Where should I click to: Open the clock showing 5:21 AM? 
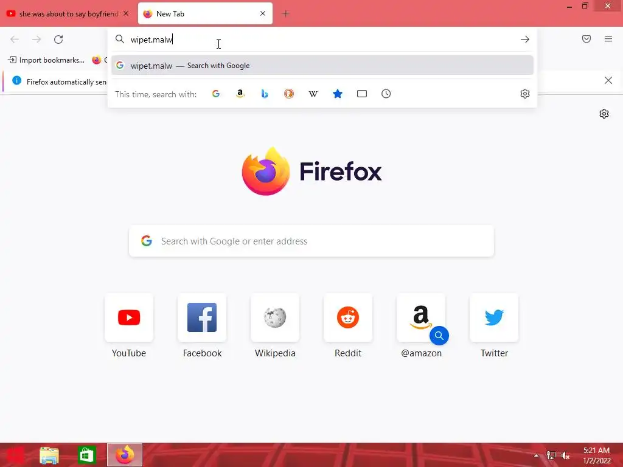[596, 455]
